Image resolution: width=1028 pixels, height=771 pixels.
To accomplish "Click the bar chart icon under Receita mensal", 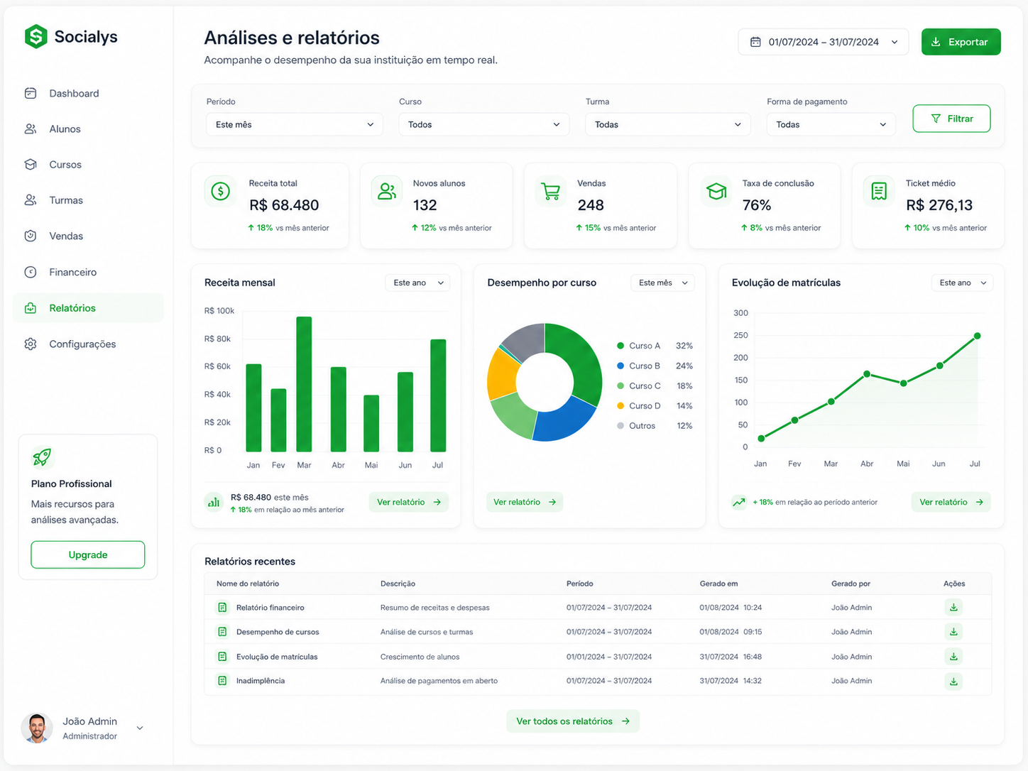I will pos(214,502).
